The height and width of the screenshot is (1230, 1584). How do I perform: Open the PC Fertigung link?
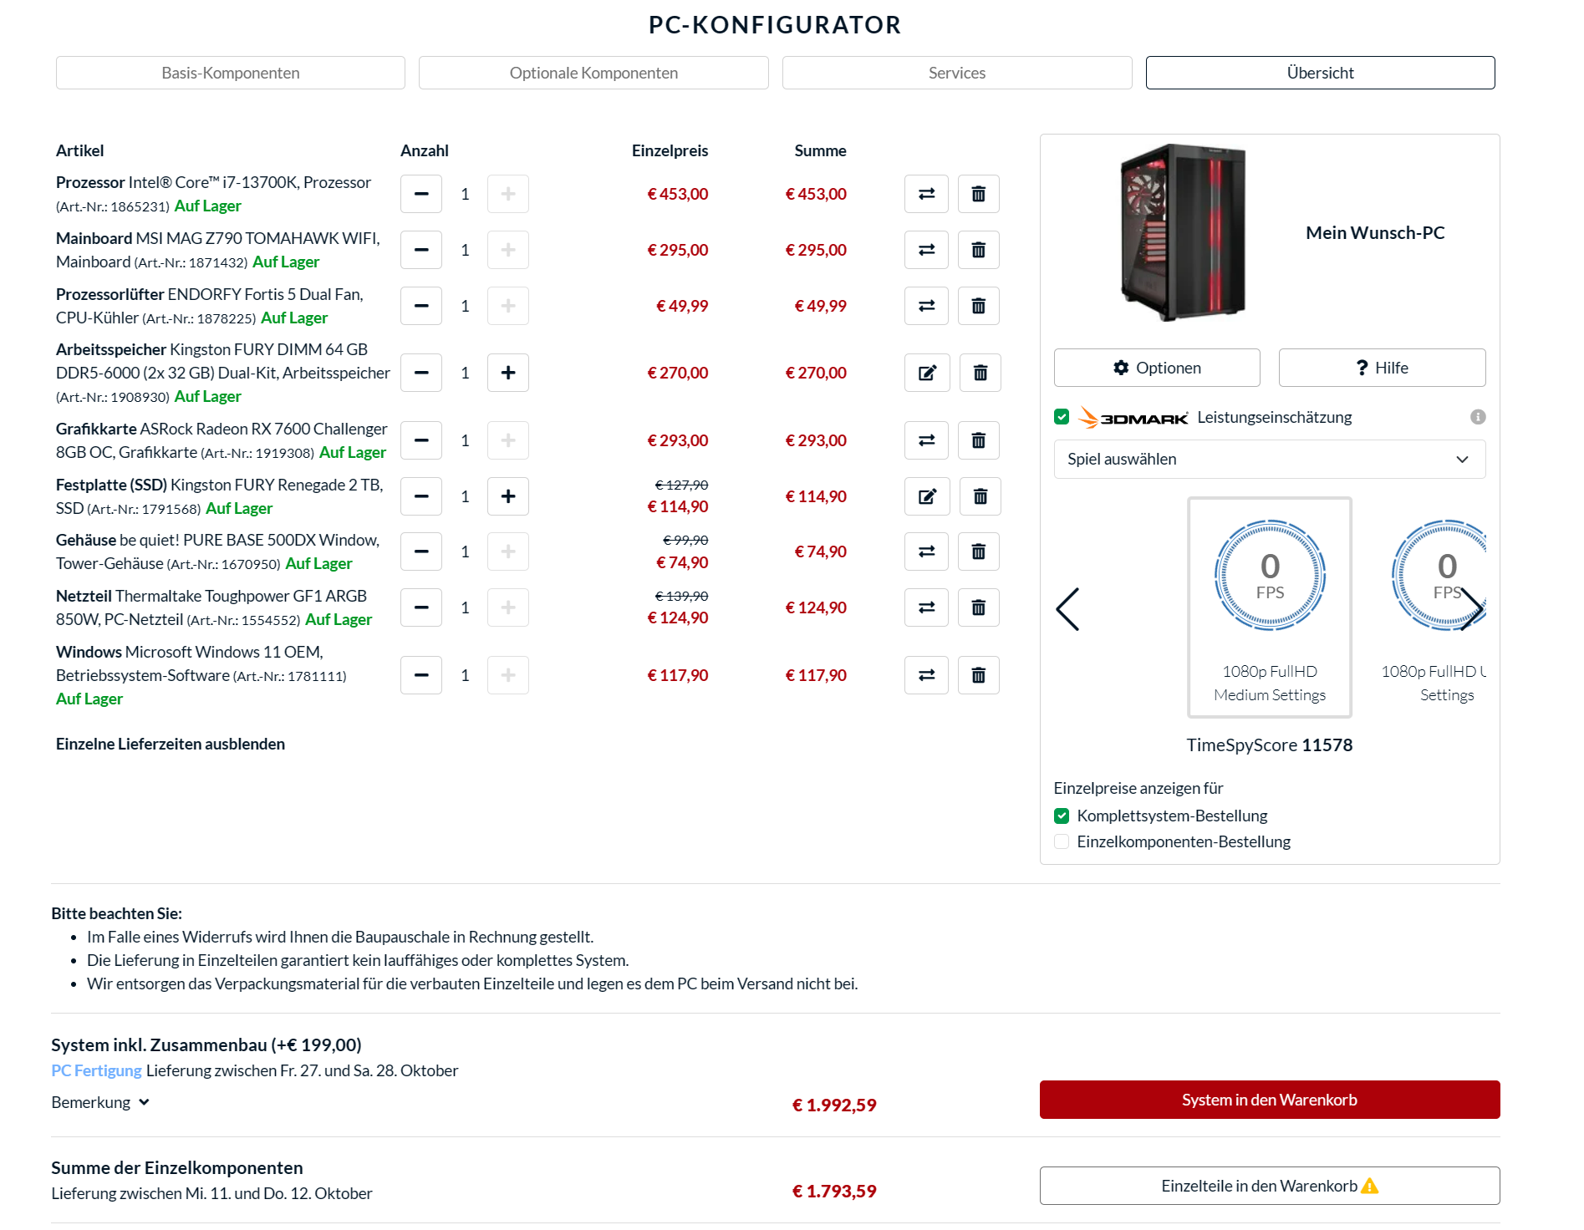[x=96, y=1070]
